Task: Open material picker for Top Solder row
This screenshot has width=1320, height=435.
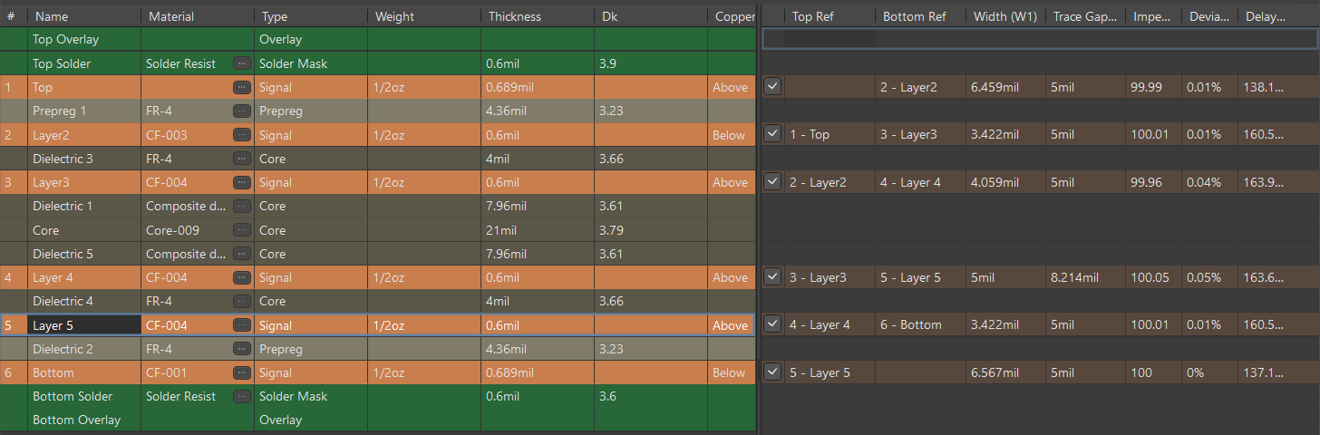Action: tap(241, 63)
